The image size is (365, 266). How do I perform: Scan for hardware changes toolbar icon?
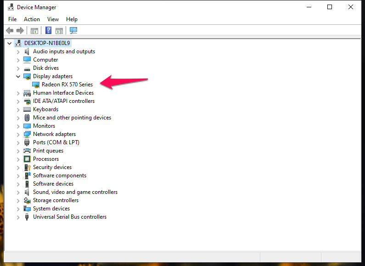pos(73,30)
